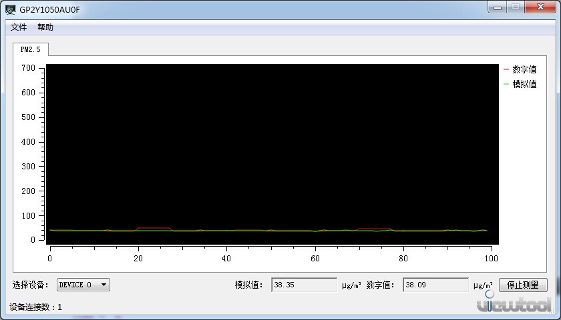The image size is (561, 320).
Task: Click the GP2Y1050AU0F window title text
Action: pos(49,9)
